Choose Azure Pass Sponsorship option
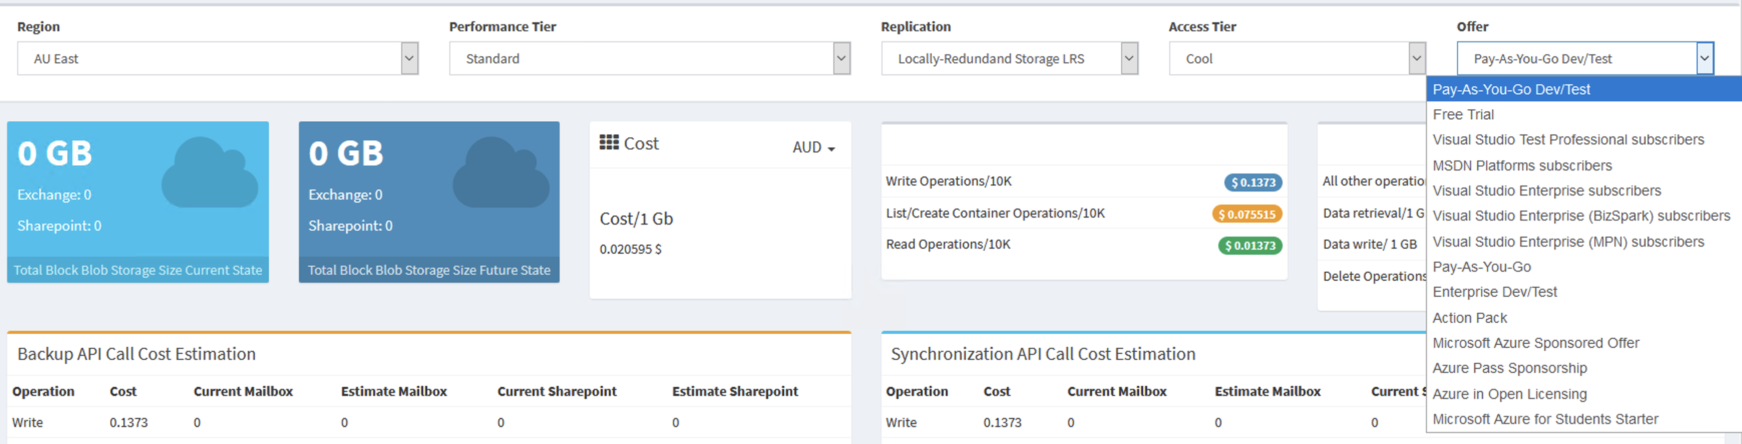The height and width of the screenshot is (444, 1742). click(1509, 368)
